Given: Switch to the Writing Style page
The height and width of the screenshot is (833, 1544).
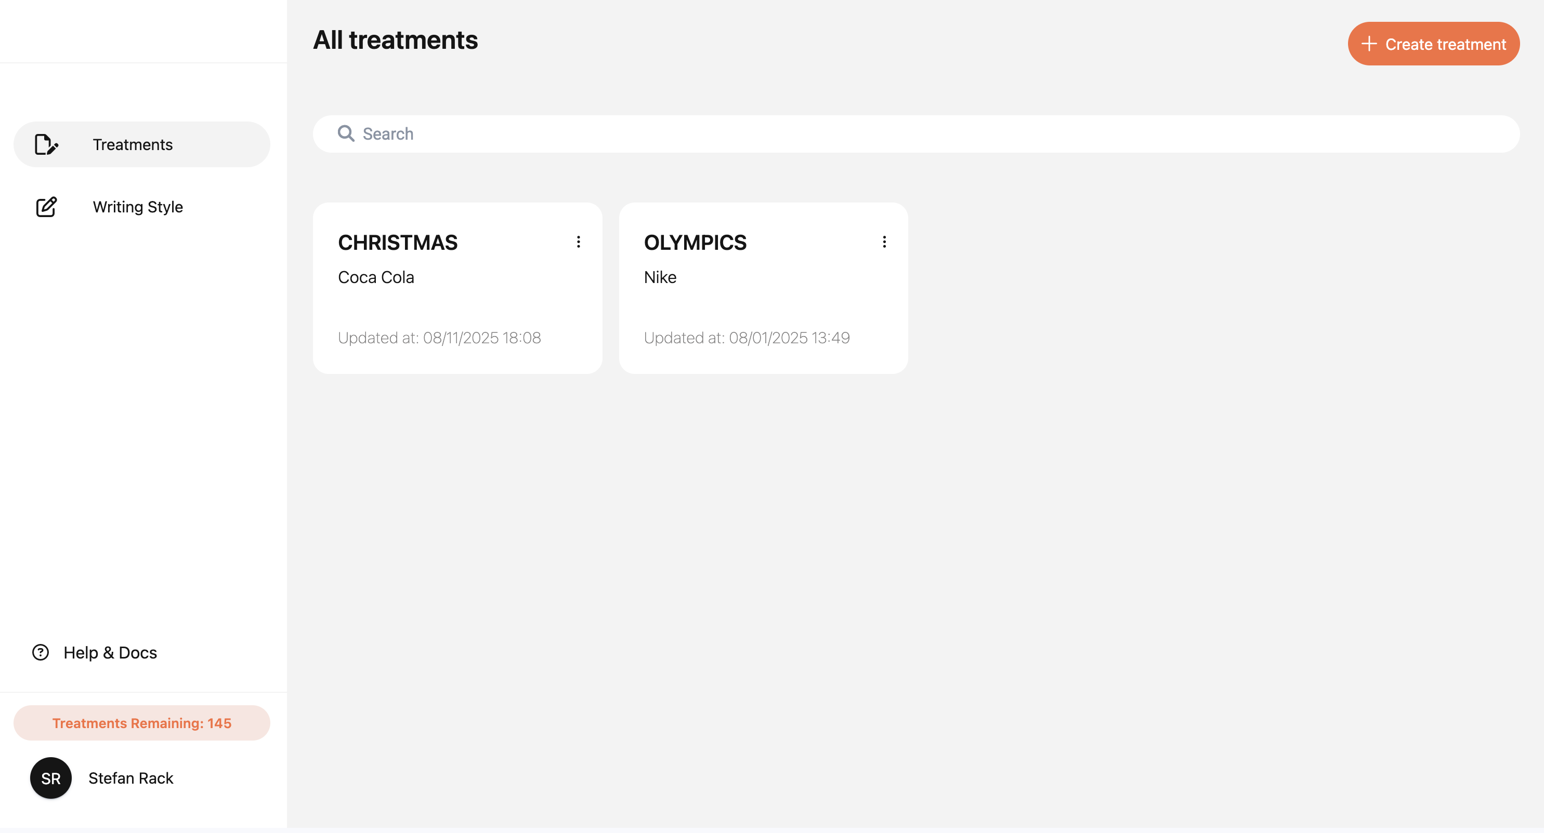Looking at the screenshot, I should click(x=137, y=207).
